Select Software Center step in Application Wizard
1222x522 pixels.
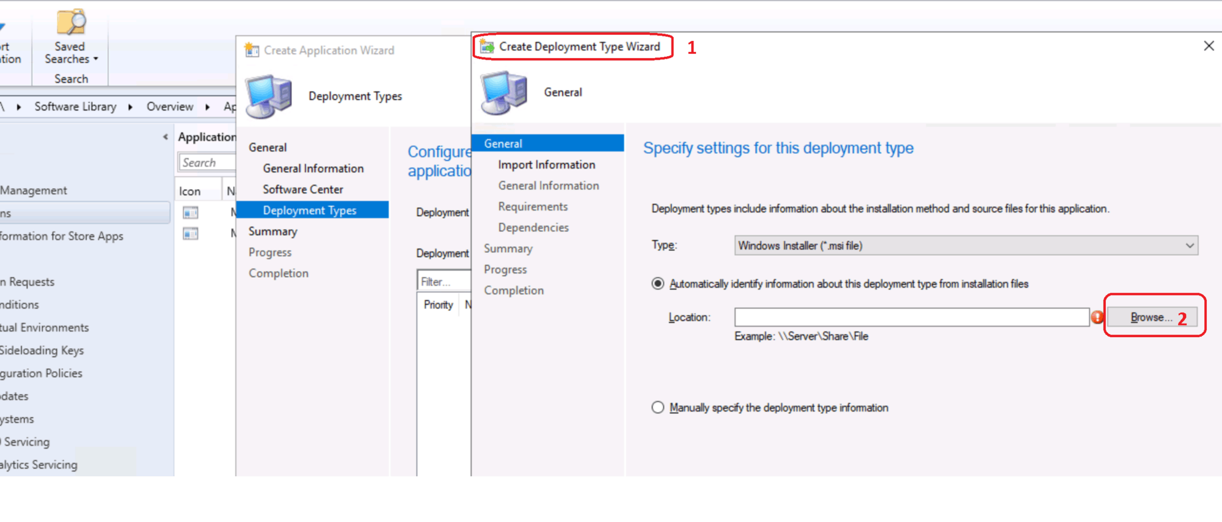[x=302, y=189]
